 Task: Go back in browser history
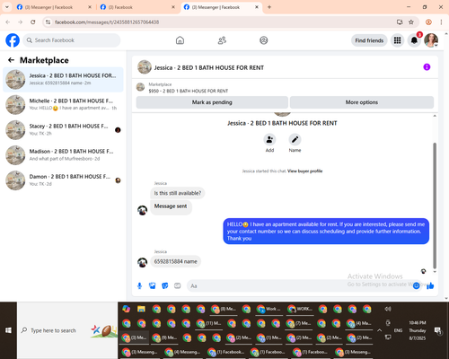coord(8,22)
